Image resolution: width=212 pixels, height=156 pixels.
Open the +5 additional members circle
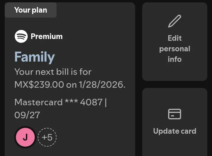(x=47, y=137)
